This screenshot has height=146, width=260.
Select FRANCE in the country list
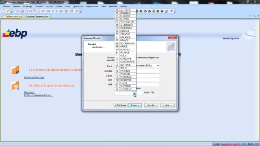tap(126, 41)
